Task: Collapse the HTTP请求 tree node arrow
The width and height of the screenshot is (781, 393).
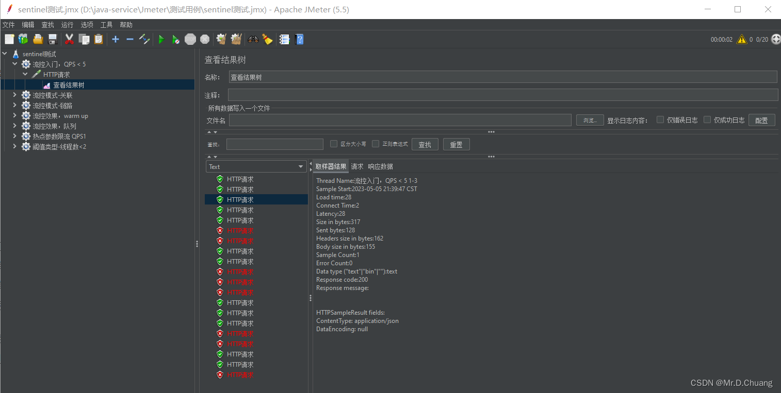Action: tap(25, 75)
